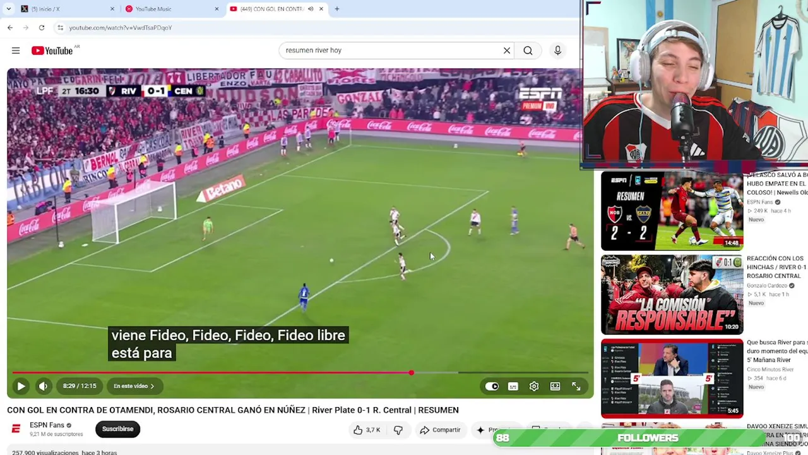Mute the tab using the speaker icon
The height and width of the screenshot is (455, 808).
(x=311, y=9)
